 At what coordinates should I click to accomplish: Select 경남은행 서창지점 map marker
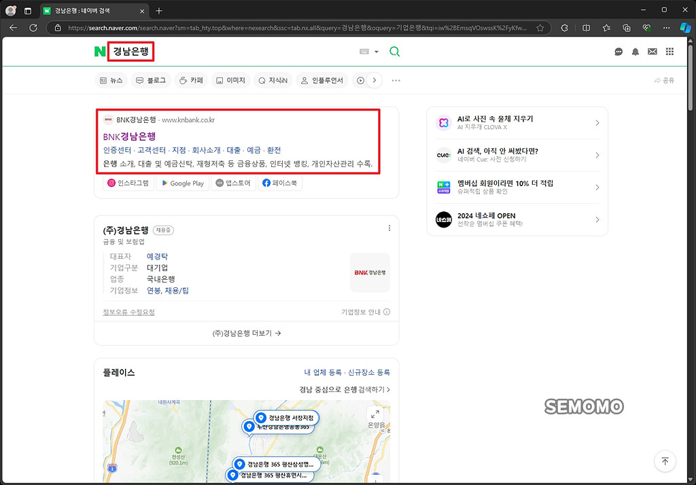(x=286, y=418)
